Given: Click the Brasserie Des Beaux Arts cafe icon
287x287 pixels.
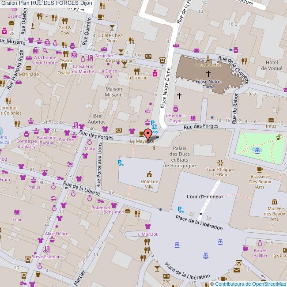Looking at the screenshot, I should [x=260, y=170].
